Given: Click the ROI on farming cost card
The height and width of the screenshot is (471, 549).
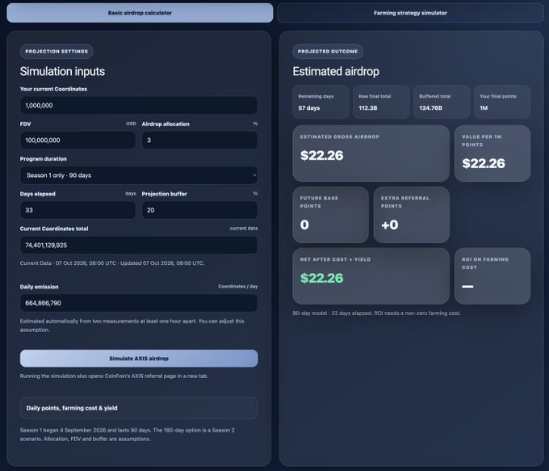Looking at the screenshot, I should pyautogui.click(x=492, y=276).
